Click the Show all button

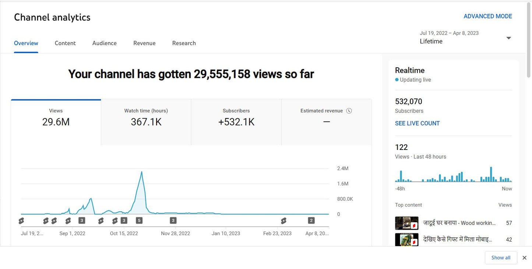tap(501, 258)
